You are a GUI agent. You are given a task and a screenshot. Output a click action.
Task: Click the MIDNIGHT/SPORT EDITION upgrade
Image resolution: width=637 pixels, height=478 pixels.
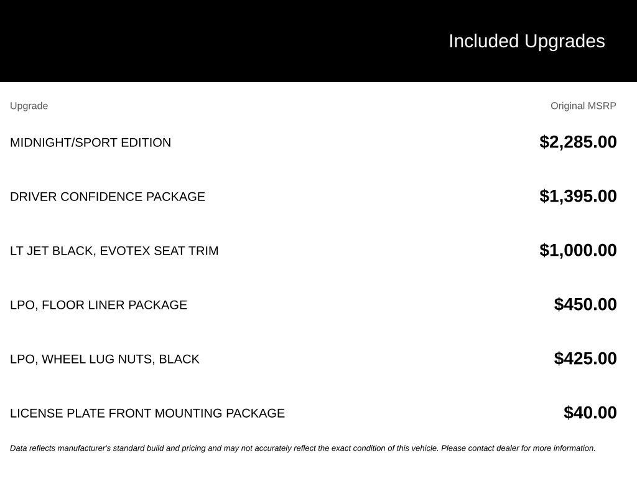[90, 143]
